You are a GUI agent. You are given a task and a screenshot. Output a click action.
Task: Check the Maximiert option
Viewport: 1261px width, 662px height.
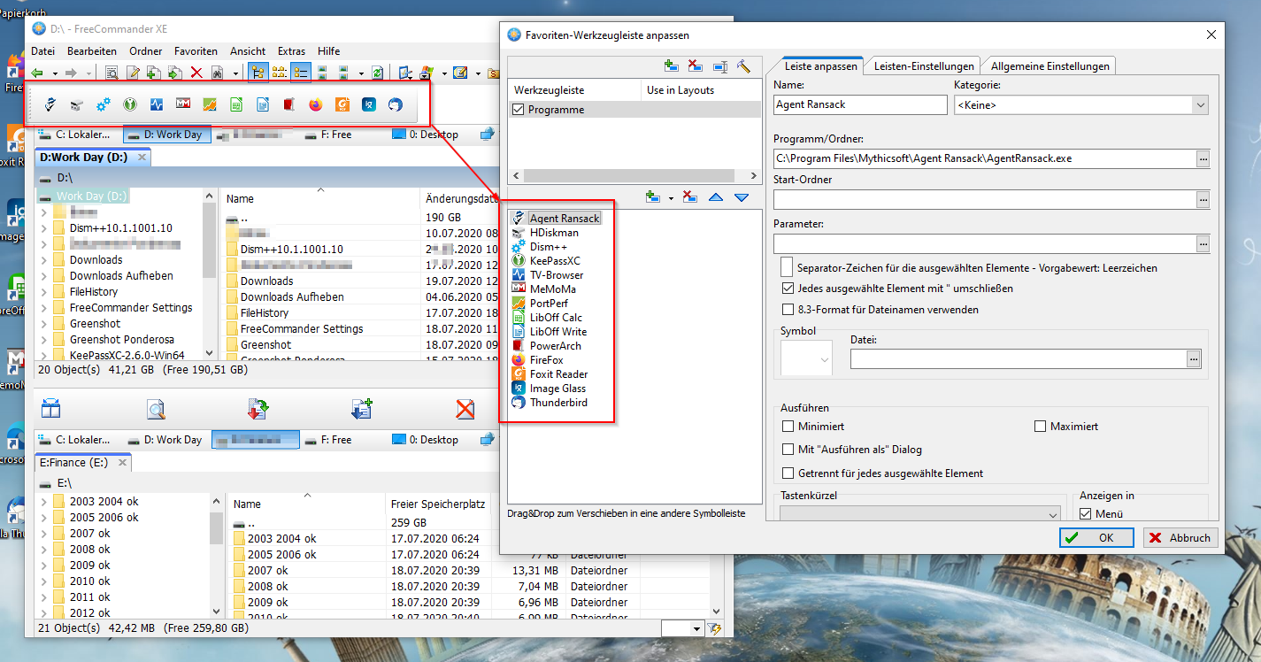pyautogui.click(x=1040, y=427)
